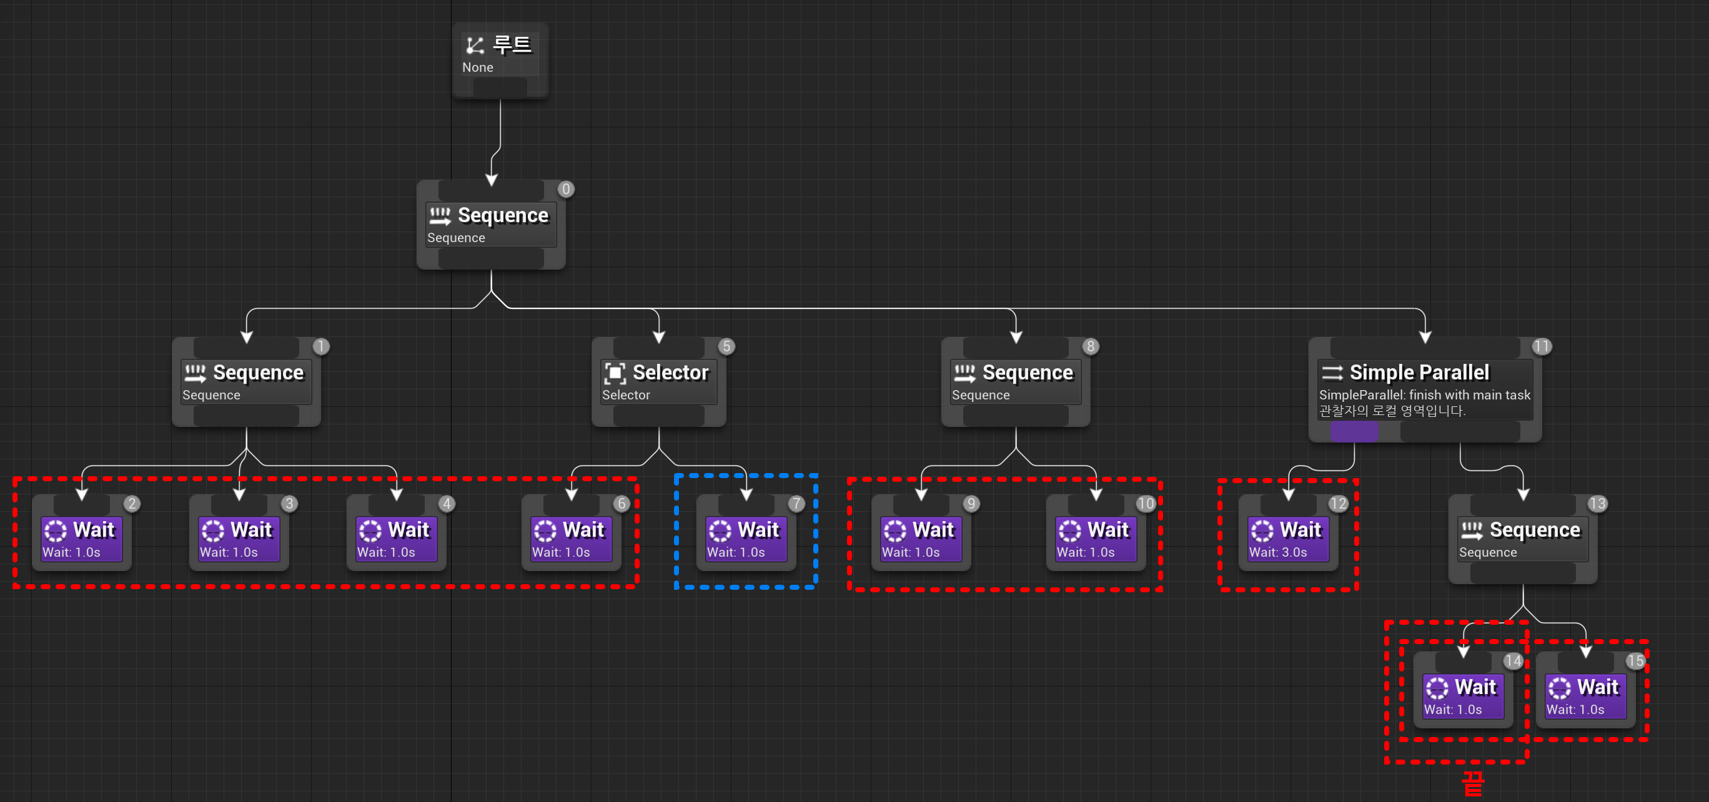The width and height of the screenshot is (1709, 802).
Task: Click the bottom output pin of root node
Action: [500, 87]
